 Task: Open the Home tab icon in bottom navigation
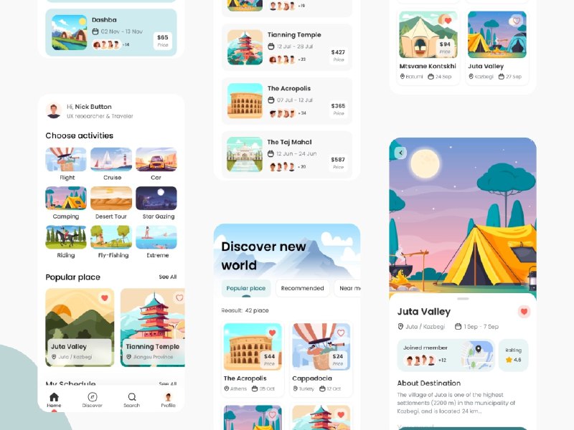[55, 397]
